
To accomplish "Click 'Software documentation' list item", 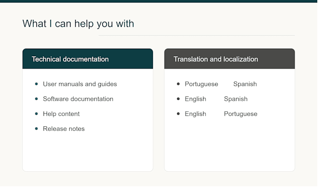I will [x=78, y=99].
